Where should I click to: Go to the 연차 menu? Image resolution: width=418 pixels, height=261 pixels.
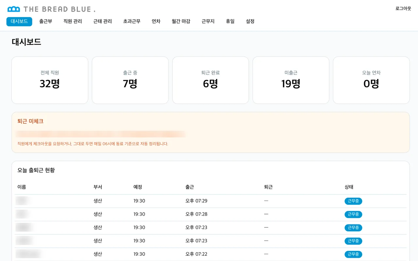156,22
